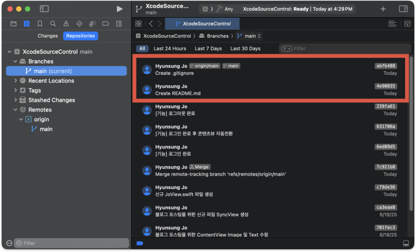
Task: Open the Report navigator icon
Action: [x=119, y=24]
